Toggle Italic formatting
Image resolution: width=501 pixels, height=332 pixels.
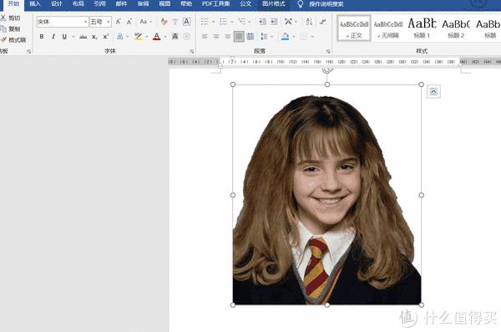tap(53, 37)
